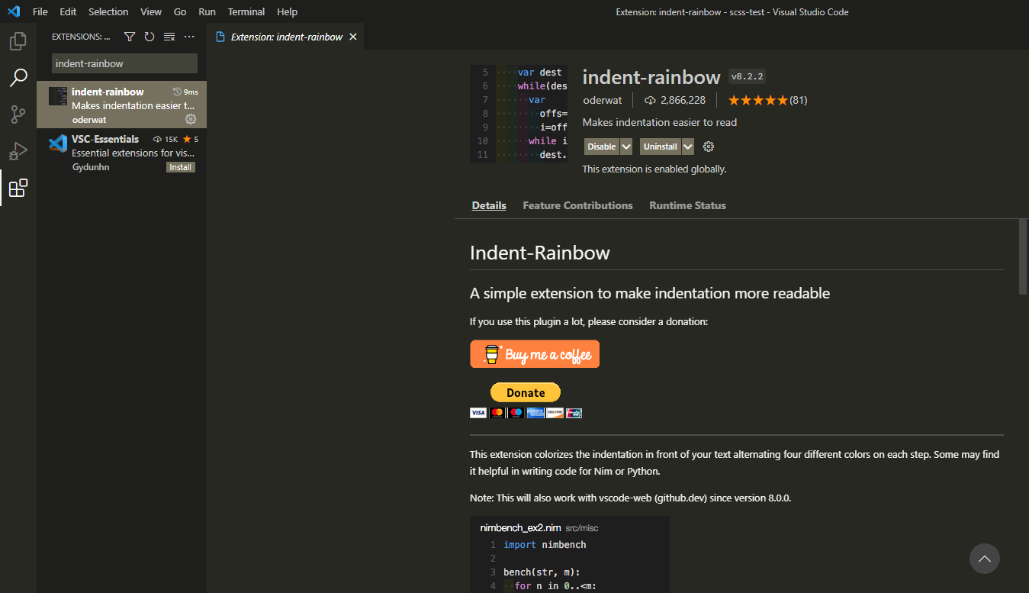Click the Disable button
Viewport: 1029px width, 593px height.
coord(602,147)
